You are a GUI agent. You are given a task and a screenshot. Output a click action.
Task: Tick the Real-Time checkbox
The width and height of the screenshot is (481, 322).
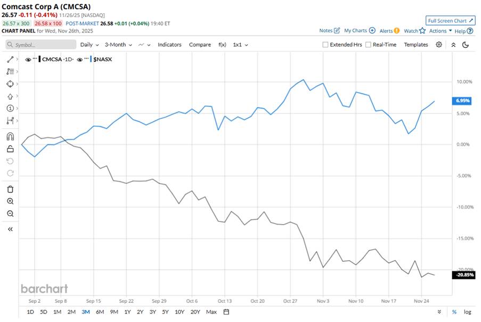coord(368,45)
